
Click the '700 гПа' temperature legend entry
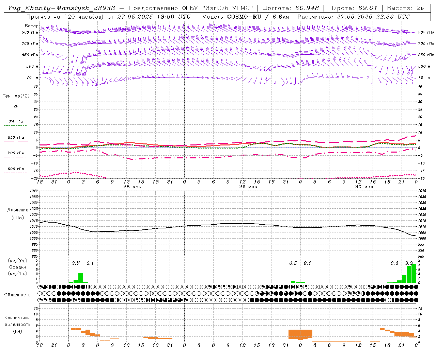pos(16,153)
